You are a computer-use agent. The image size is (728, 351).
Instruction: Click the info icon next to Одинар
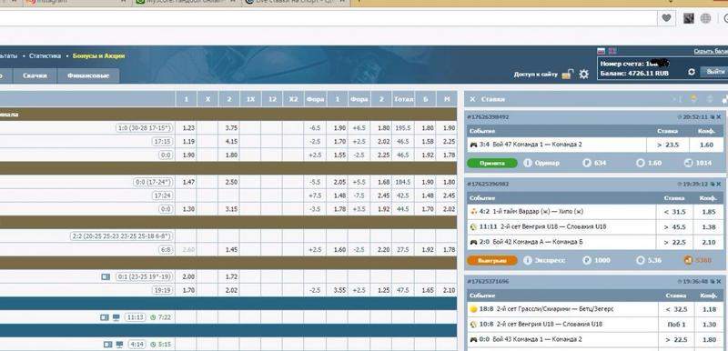coord(528,163)
